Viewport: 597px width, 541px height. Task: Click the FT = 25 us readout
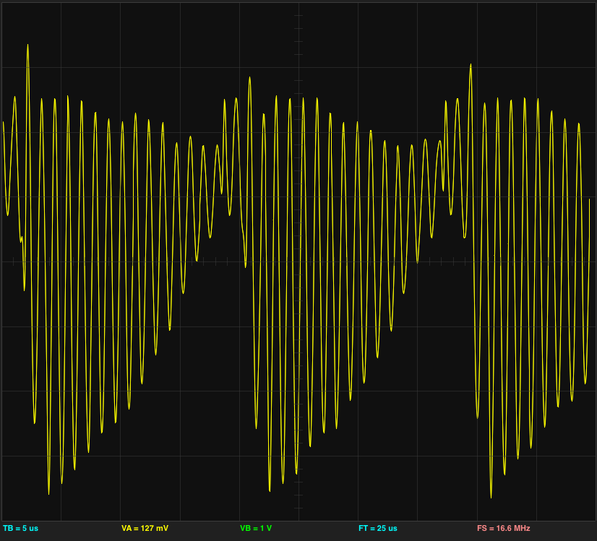378,528
